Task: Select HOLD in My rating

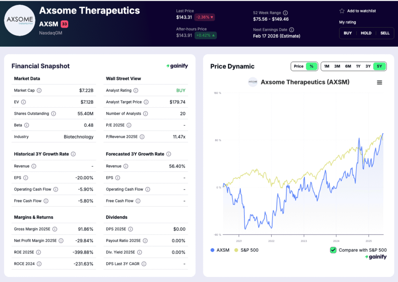Action: [366, 33]
